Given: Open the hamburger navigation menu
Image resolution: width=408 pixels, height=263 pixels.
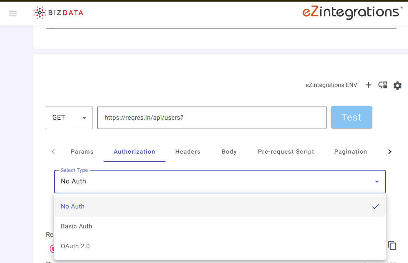Looking at the screenshot, I should (13, 14).
